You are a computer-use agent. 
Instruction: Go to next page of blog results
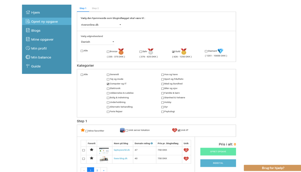pyautogui.click(x=104, y=170)
